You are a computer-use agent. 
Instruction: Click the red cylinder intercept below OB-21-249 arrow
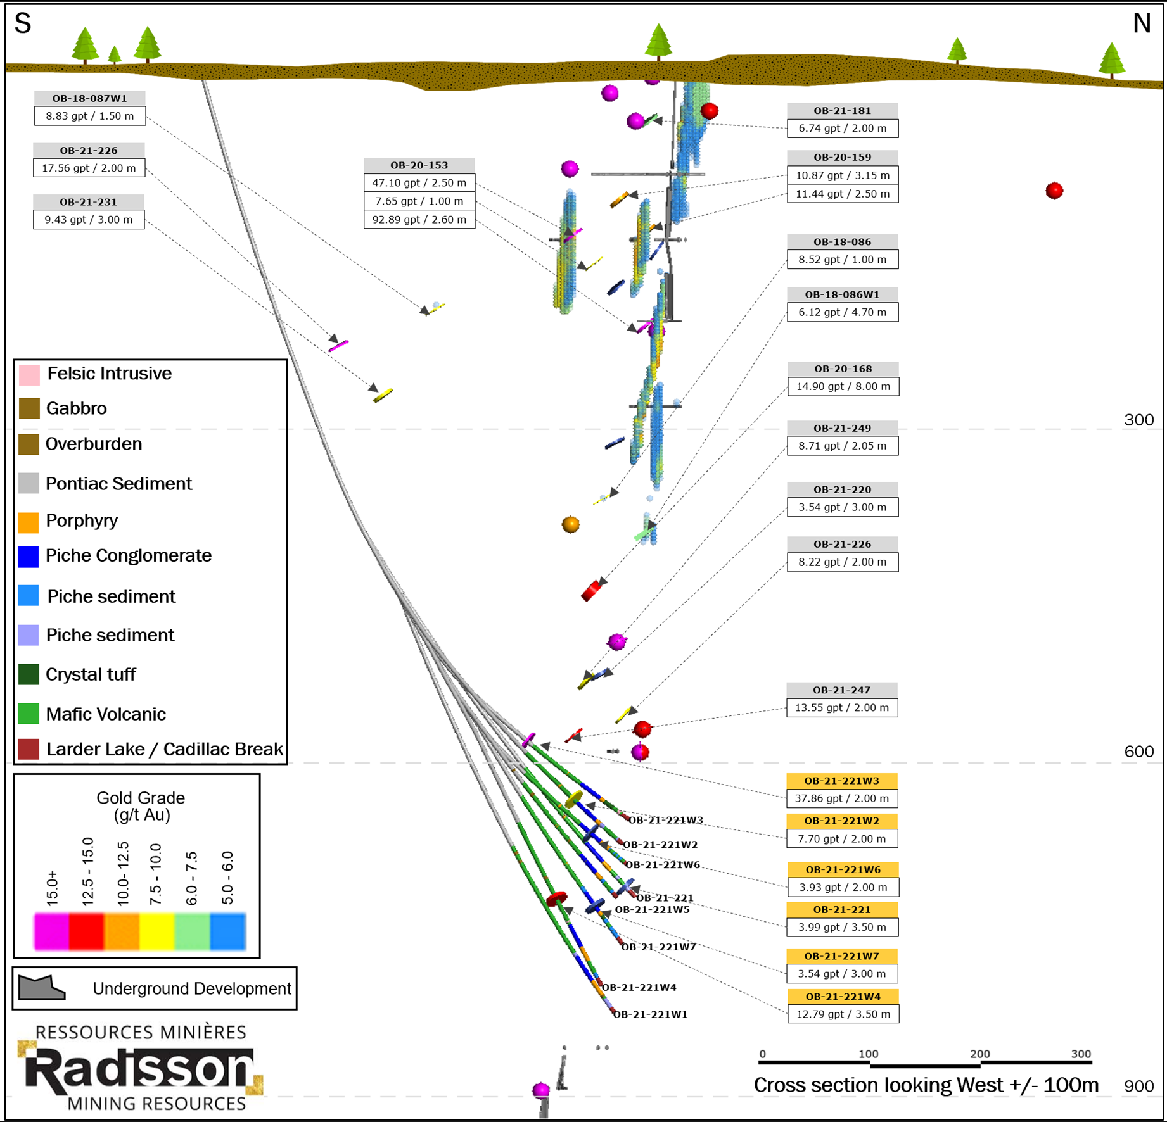591,590
